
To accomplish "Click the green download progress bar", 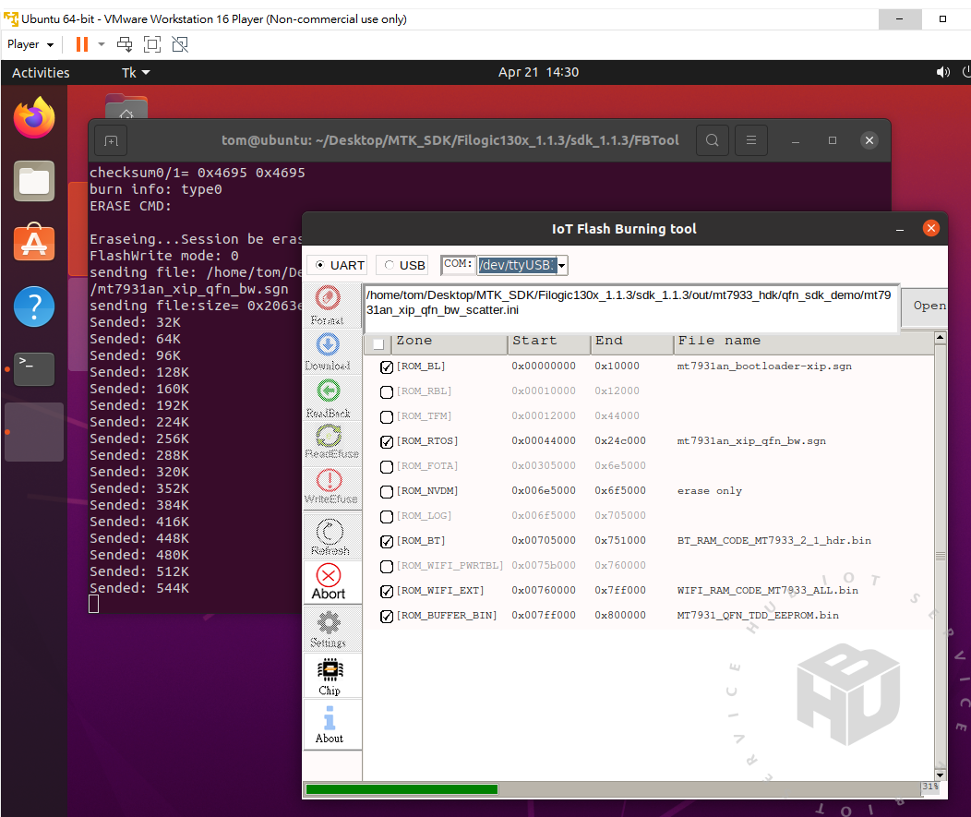I will (402, 789).
